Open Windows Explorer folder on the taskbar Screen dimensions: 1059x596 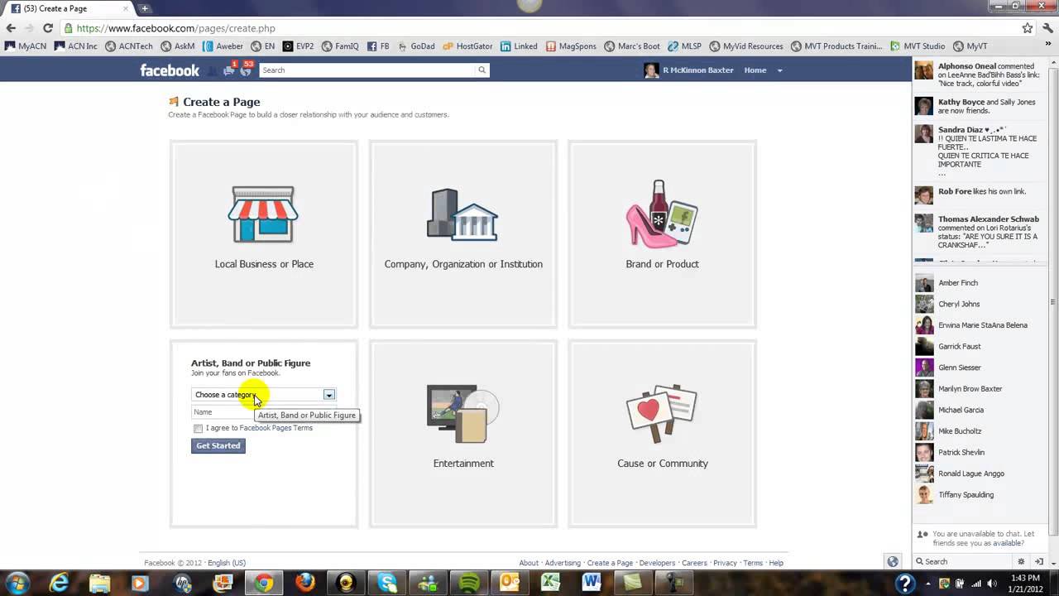pyautogui.click(x=100, y=583)
